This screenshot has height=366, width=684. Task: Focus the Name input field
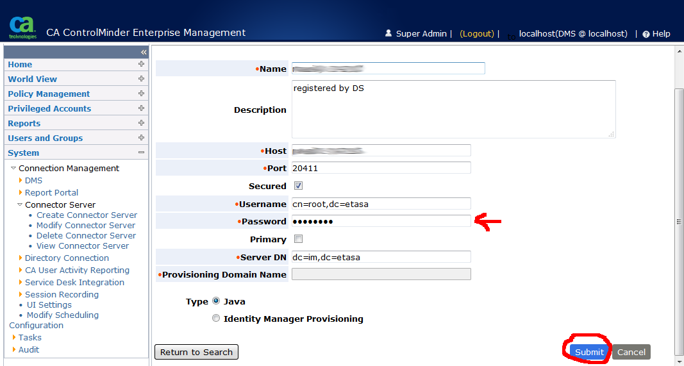click(388, 68)
